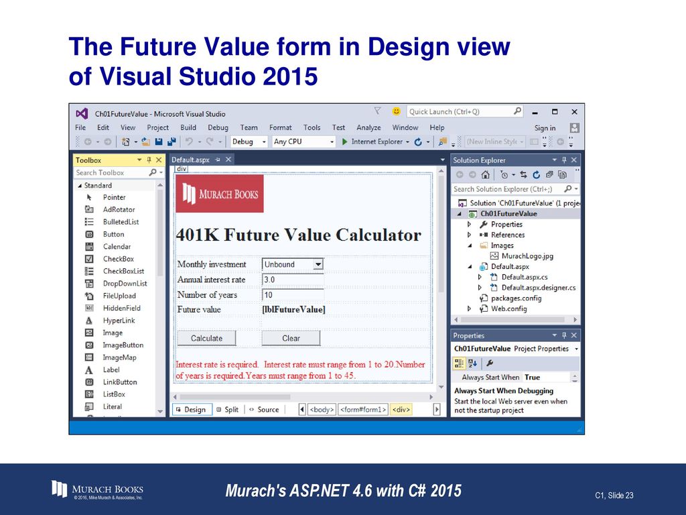This screenshot has width=686, height=515.
Task: Click the Solution Explorer Home icon
Action: click(x=485, y=175)
